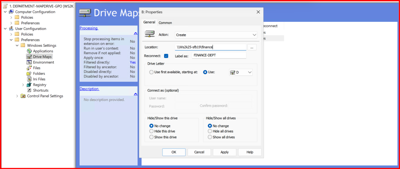Click the Registry icon in tree
This screenshot has height=169, width=400.
coord(29,85)
